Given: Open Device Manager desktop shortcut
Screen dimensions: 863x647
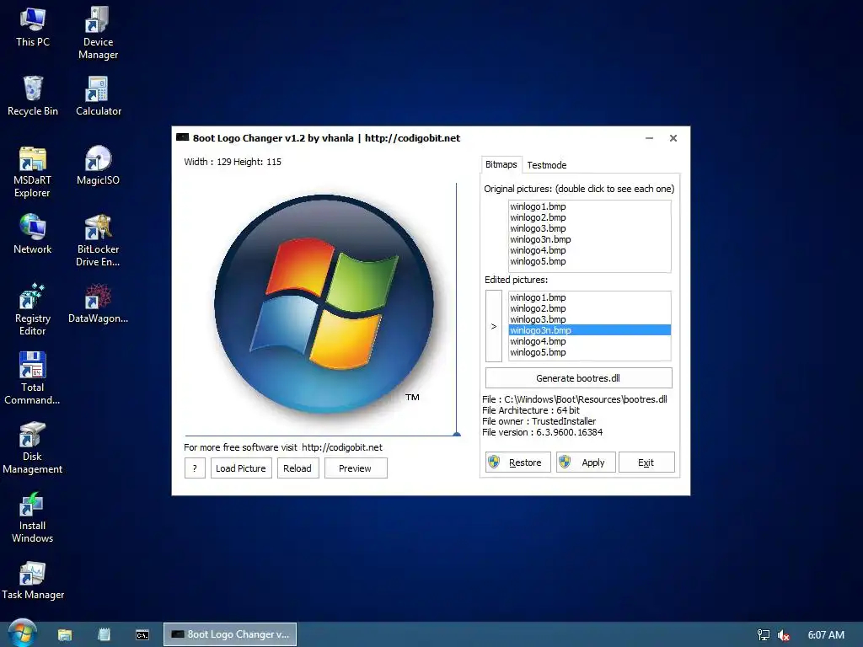Looking at the screenshot, I should click(98, 33).
